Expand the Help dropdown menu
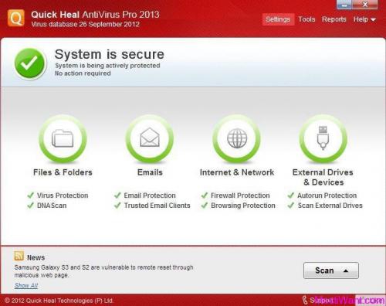The image size is (386, 306). (x=364, y=19)
